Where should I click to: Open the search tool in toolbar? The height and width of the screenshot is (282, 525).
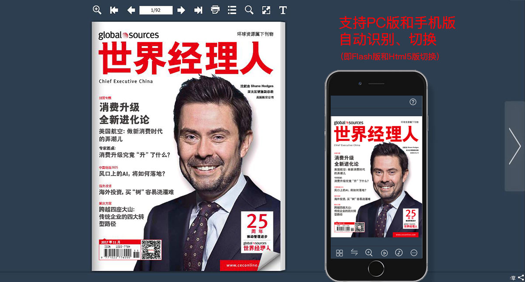coord(249,10)
